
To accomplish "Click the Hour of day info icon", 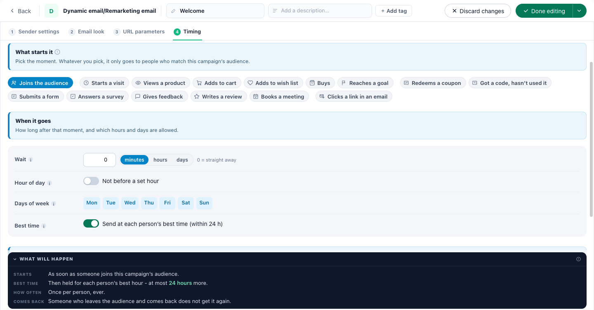I will click(x=49, y=183).
